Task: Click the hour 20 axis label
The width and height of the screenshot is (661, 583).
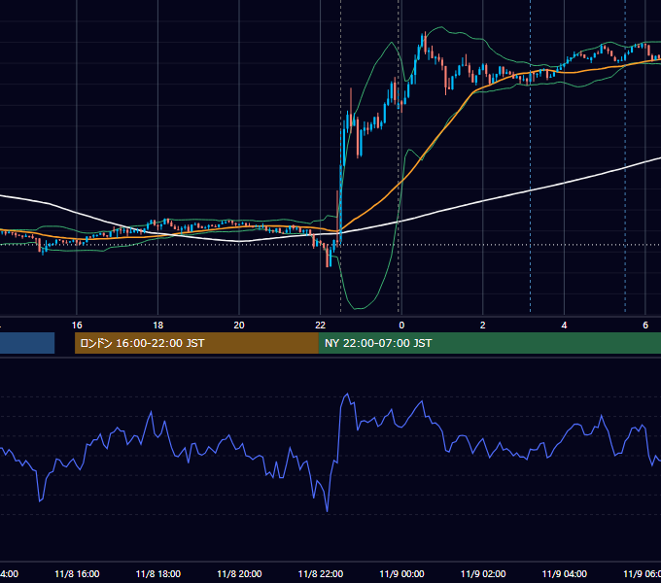Action: click(x=239, y=326)
